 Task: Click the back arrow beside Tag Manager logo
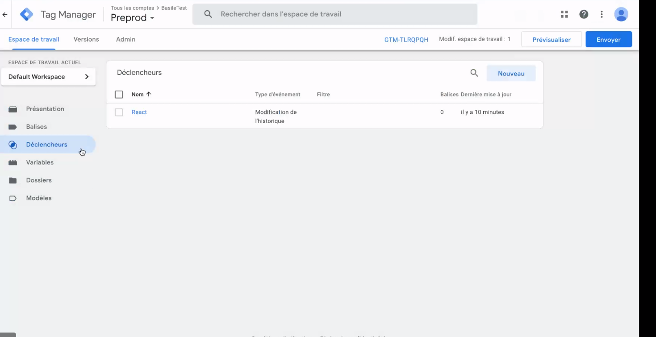[5, 15]
